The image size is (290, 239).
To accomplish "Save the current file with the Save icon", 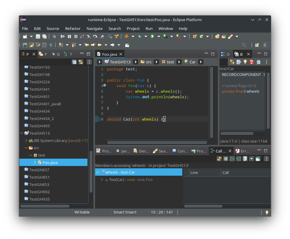I will click(x=38, y=36).
